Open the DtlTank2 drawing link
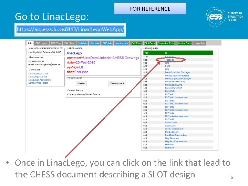Image resolution: width=248 pixels, height=186 pixels. click(170, 101)
